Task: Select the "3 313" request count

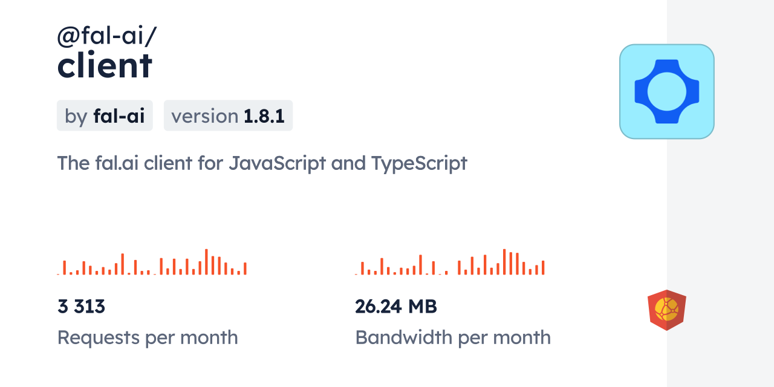Action: (82, 307)
